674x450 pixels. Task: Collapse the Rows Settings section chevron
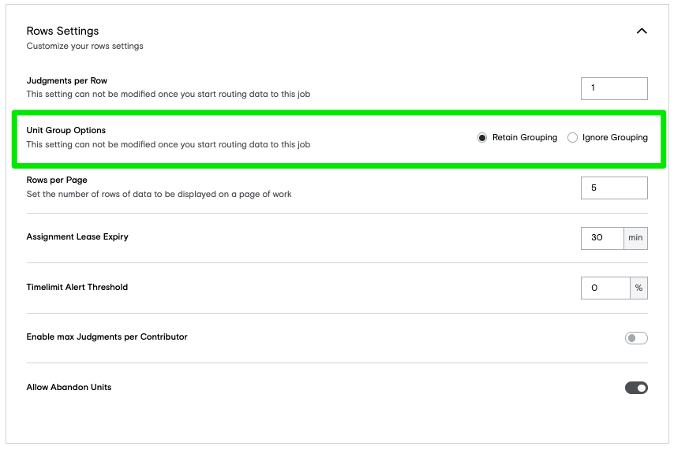point(642,31)
